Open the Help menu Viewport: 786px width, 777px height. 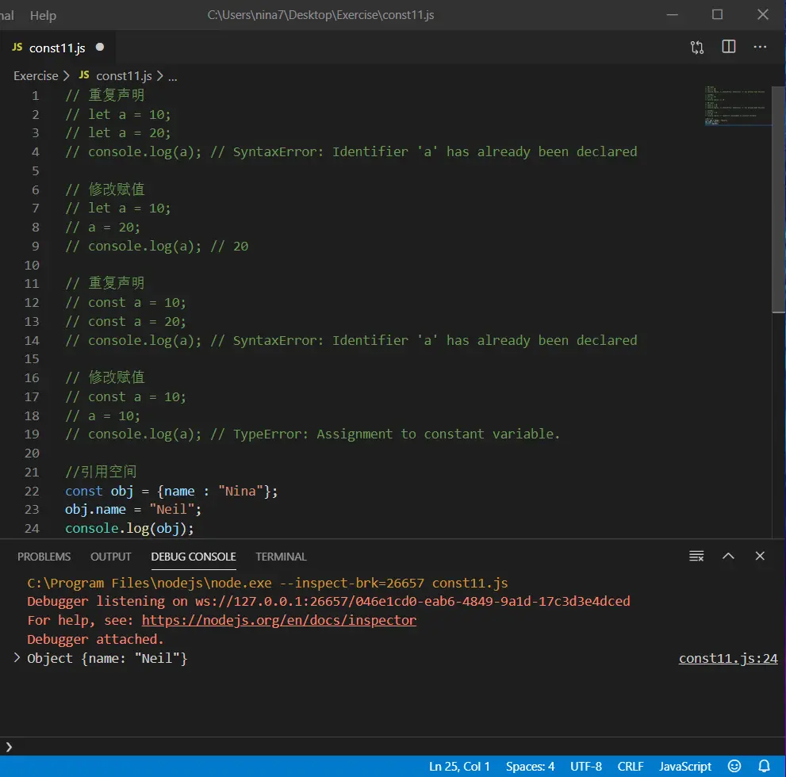(x=43, y=15)
